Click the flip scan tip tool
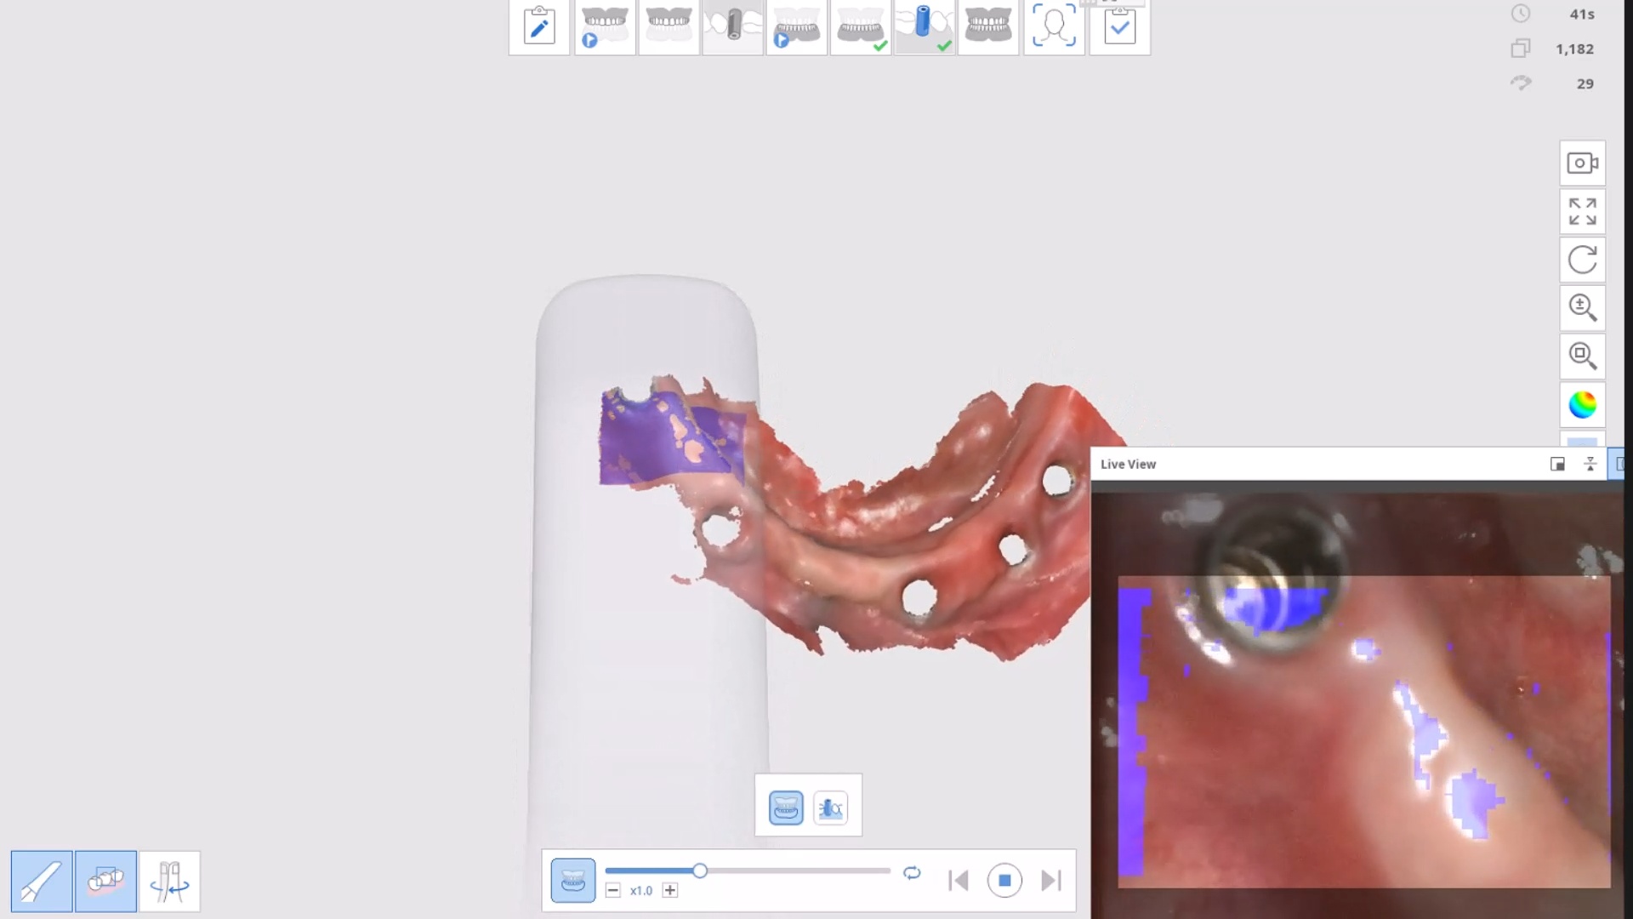 (169, 881)
